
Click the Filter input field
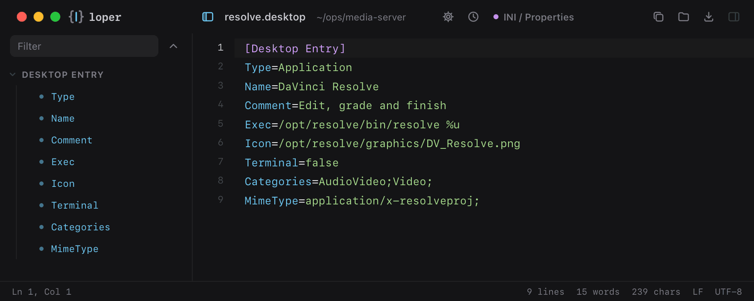click(x=84, y=46)
